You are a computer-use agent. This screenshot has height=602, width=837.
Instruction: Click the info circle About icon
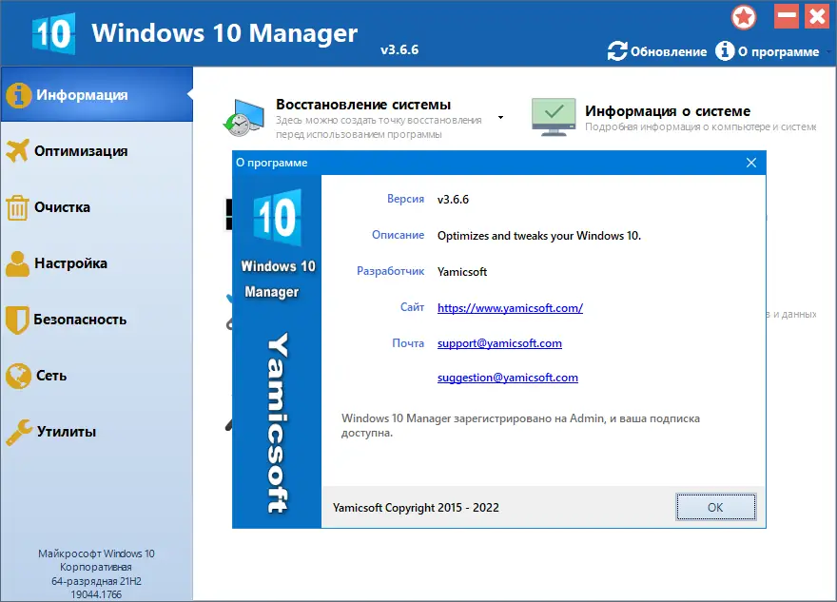click(725, 51)
